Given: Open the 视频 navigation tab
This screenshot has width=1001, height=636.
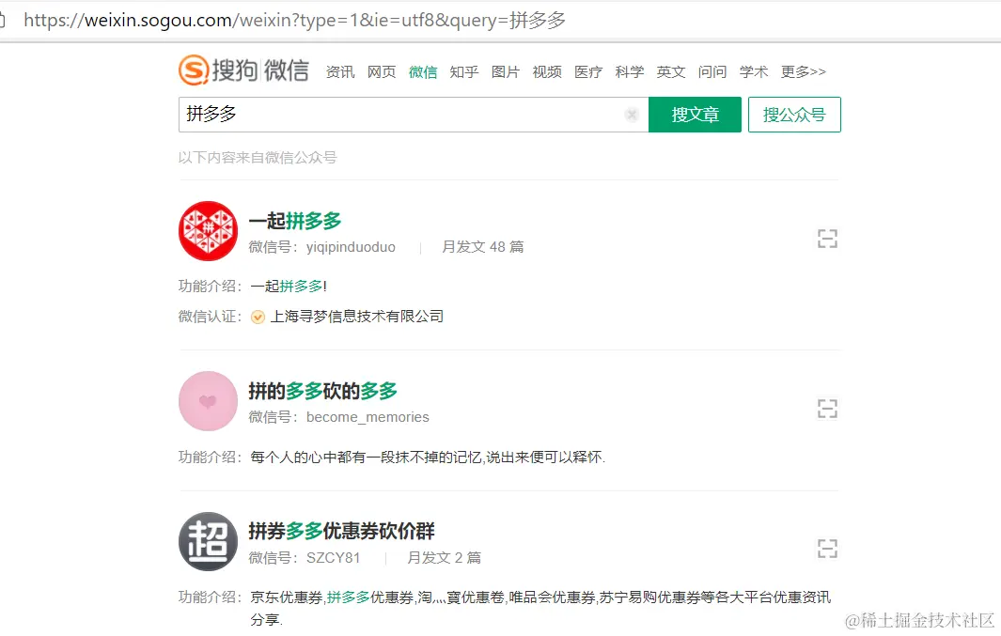Looking at the screenshot, I should [547, 72].
